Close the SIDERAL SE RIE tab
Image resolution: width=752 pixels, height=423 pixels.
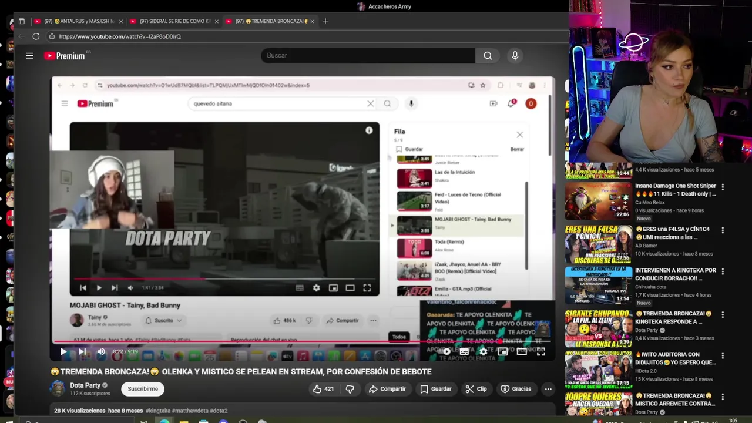pos(216,21)
